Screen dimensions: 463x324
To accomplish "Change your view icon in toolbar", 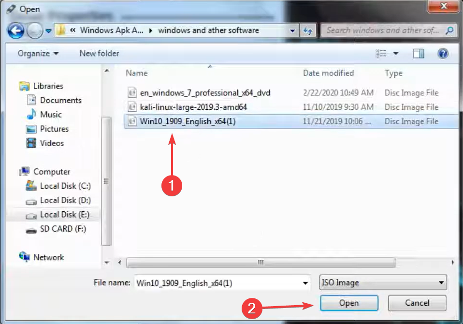I will (x=381, y=54).
